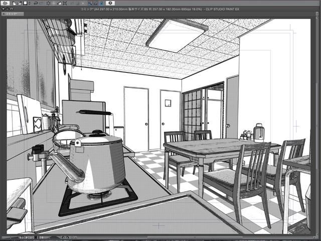Image resolution: width=321 pixels, height=241 pixels.
Task: Clear the layer contents with Clear icon
Action: coord(48,4)
